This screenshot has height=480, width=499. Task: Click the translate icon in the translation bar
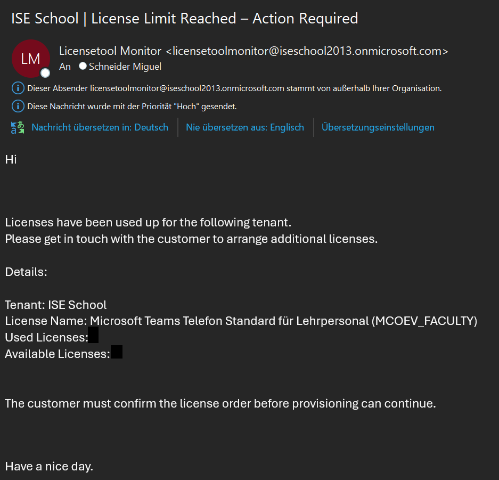click(x=18, y=127)
